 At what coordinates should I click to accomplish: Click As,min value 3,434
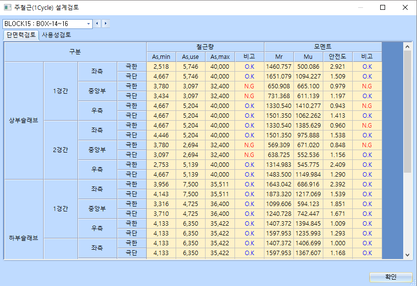[x=161, y=96]
